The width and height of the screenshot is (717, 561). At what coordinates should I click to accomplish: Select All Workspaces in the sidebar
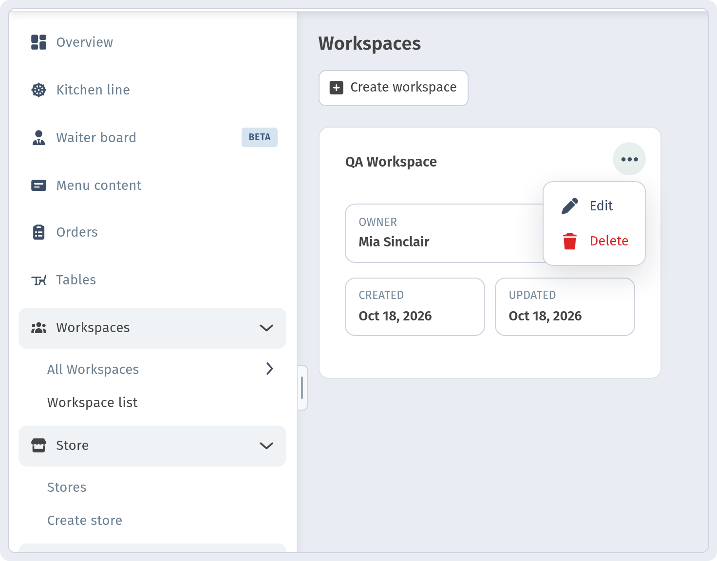(x=93, y=370)
